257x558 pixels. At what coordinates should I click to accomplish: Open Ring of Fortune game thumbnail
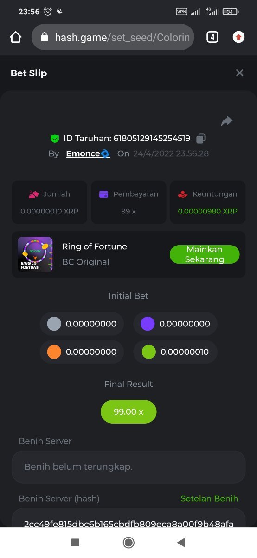pos(35,254)
